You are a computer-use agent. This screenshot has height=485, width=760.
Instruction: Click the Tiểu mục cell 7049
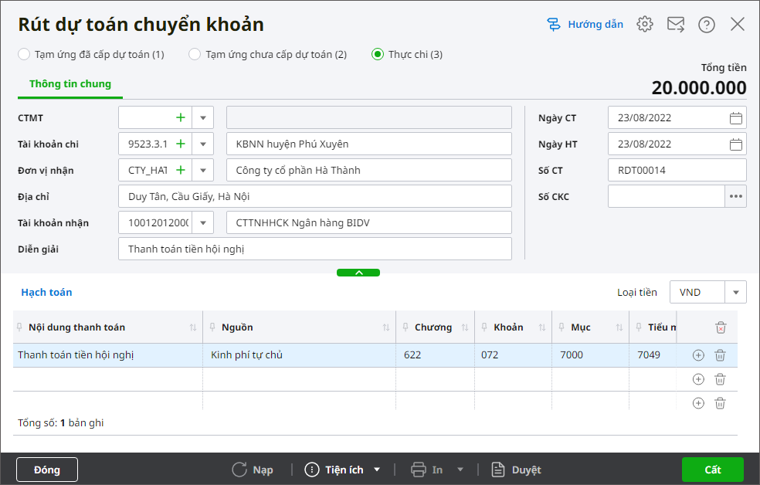point(653,355)
